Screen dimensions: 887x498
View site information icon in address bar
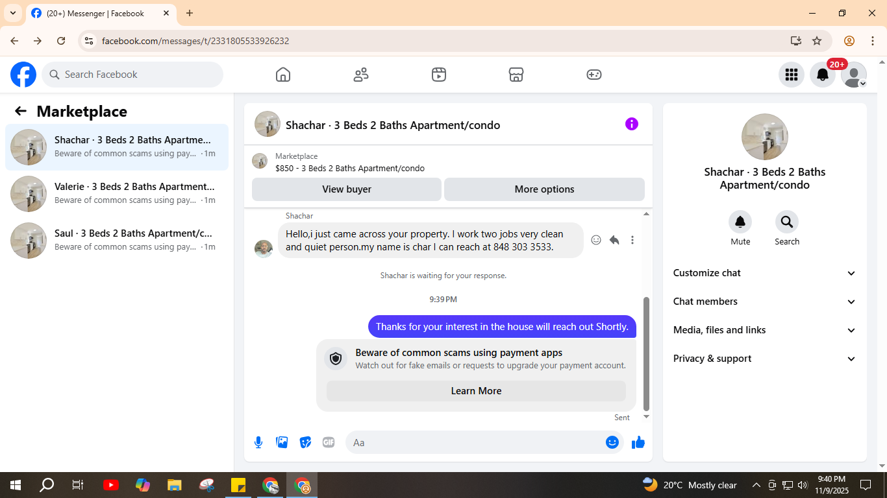coord(90,41)
